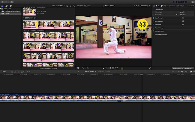Open the keyword editor key icon
Image resolution: width=195 pixels, height=122 pixels.
pos(7,2)
